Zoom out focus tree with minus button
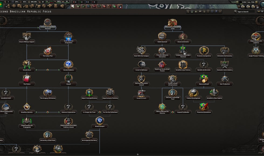The width and height of the screenshot is (264, 156). (259, 11)
